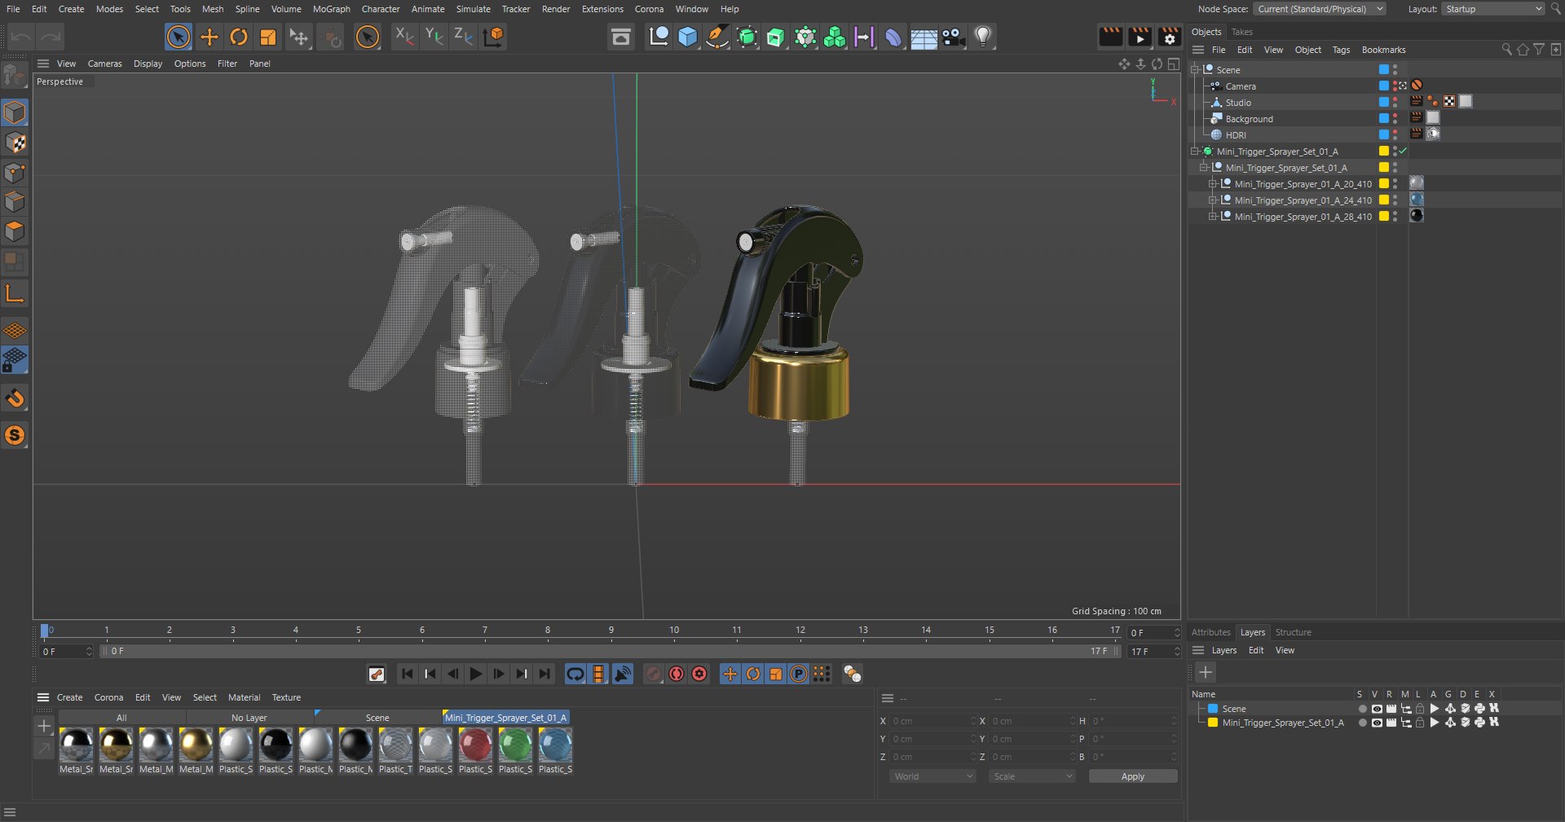Screen dimensions: 1565x822
Task: Open the World coordinate dropdown
Action: click(932, 776)
